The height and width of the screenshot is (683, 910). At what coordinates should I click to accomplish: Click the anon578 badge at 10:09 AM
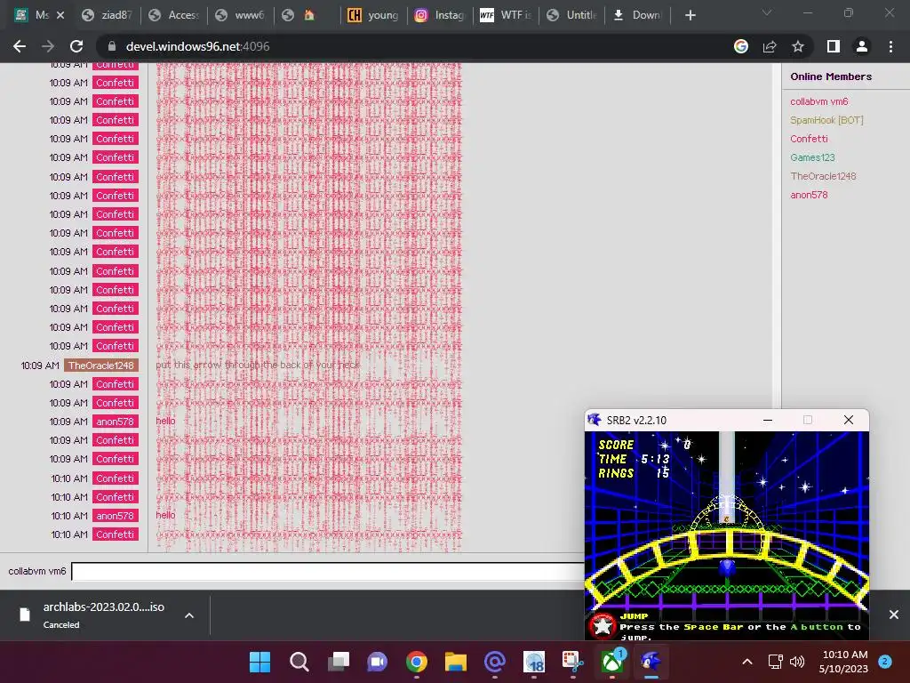tap(115, 422)
